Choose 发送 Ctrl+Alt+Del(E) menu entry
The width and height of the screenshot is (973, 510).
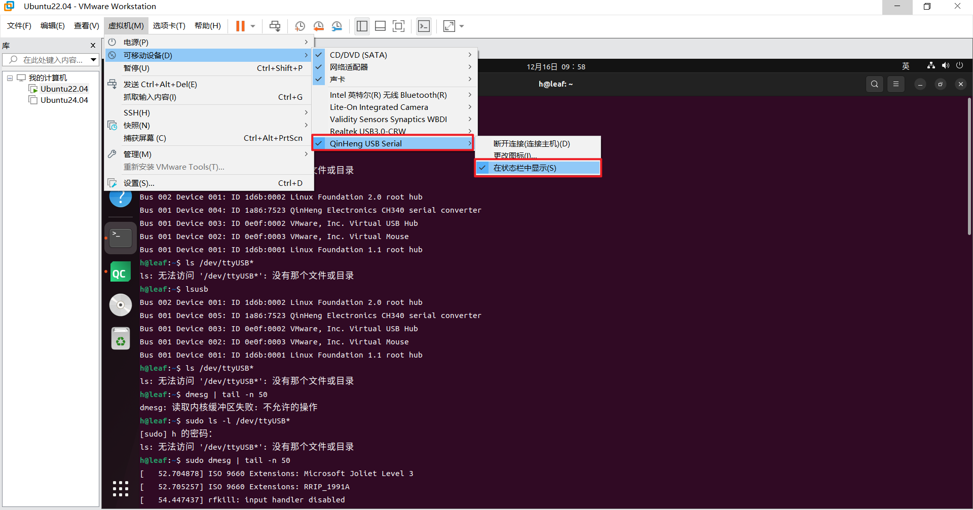(208, 84)
